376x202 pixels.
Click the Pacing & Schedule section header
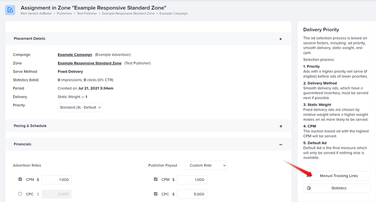(148, 126)
